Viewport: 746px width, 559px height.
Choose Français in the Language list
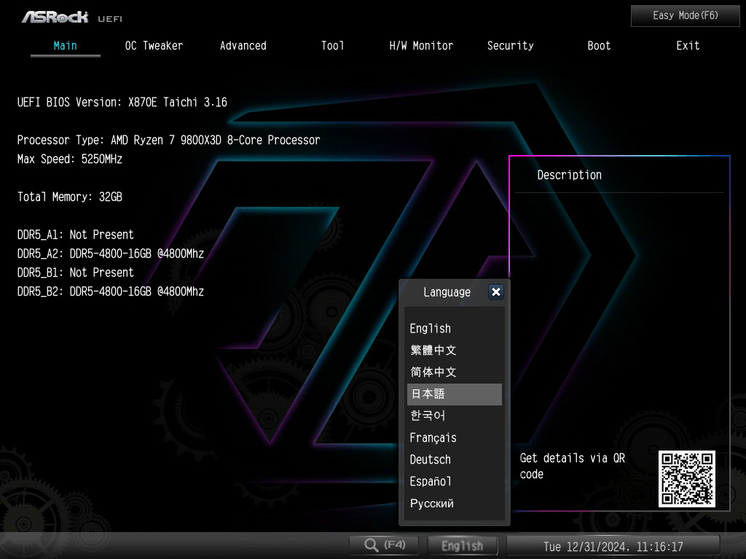click(455, 437)
